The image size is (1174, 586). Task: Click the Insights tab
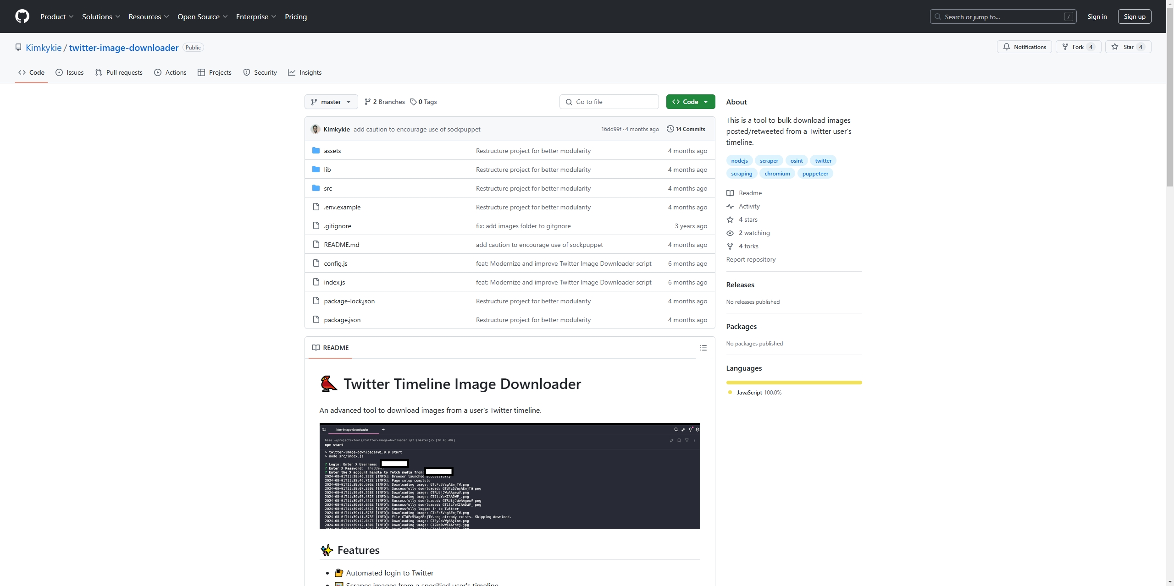[310, 72]
